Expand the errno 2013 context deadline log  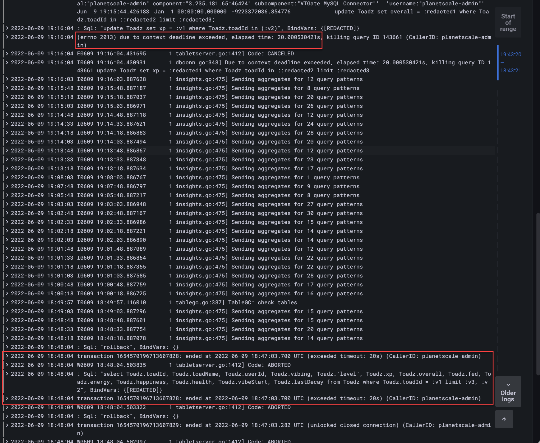tap(7, 37)
